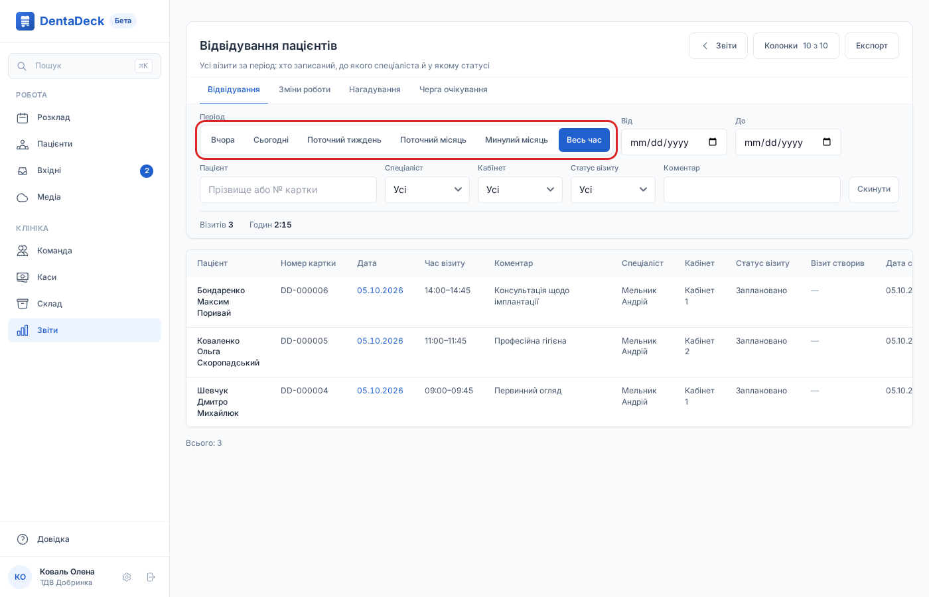
Task: Open the Довідка question mark icon
Action: (23, 539)
